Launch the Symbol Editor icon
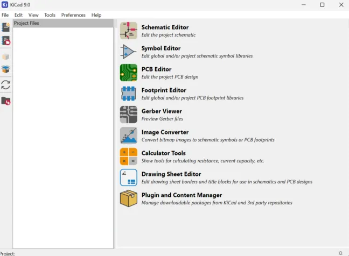 (x=128, y=52)
